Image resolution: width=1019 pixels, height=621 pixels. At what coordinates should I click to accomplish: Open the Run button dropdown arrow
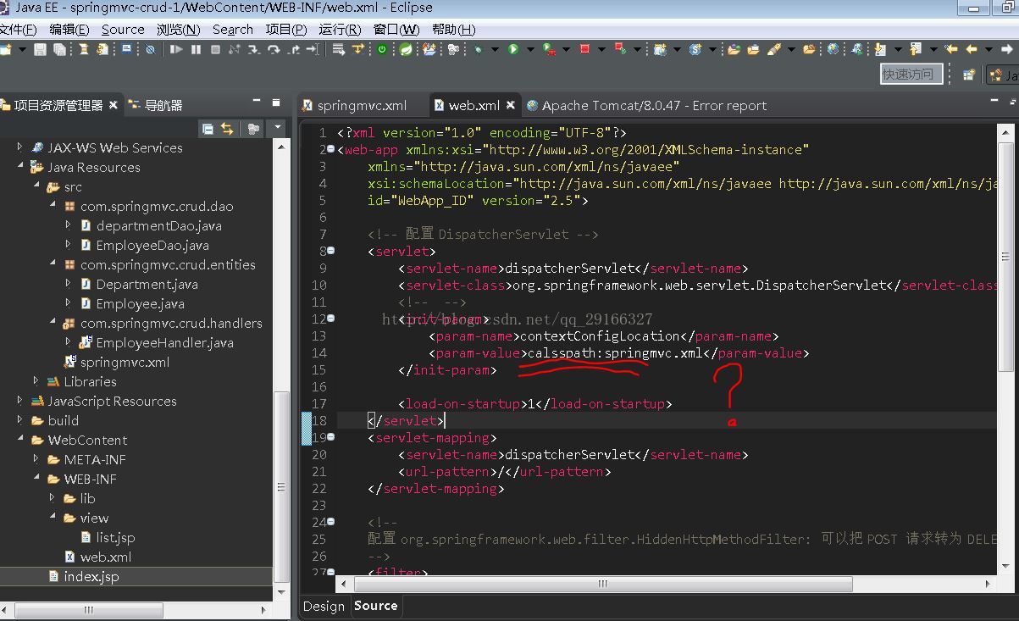[x=530, y=50]
